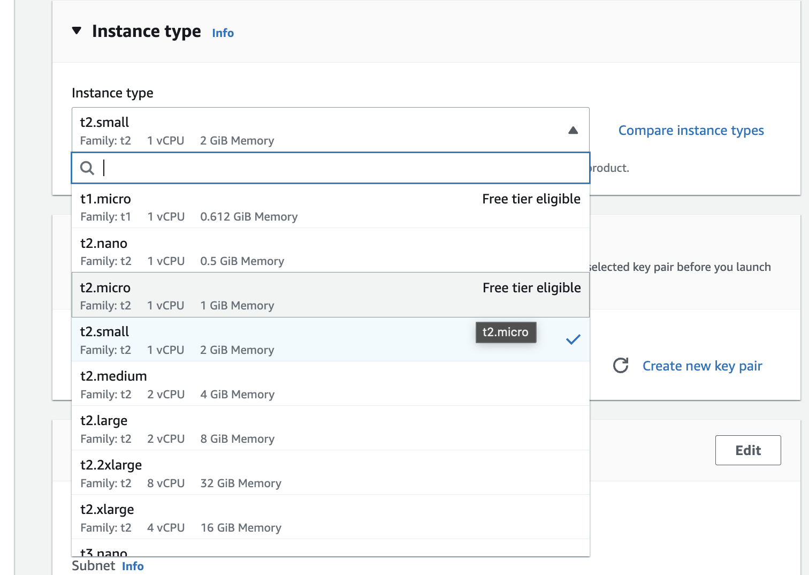809x575 pixels.
Task: Open the Info link beside Instance type heading
Action: (223, 33)
